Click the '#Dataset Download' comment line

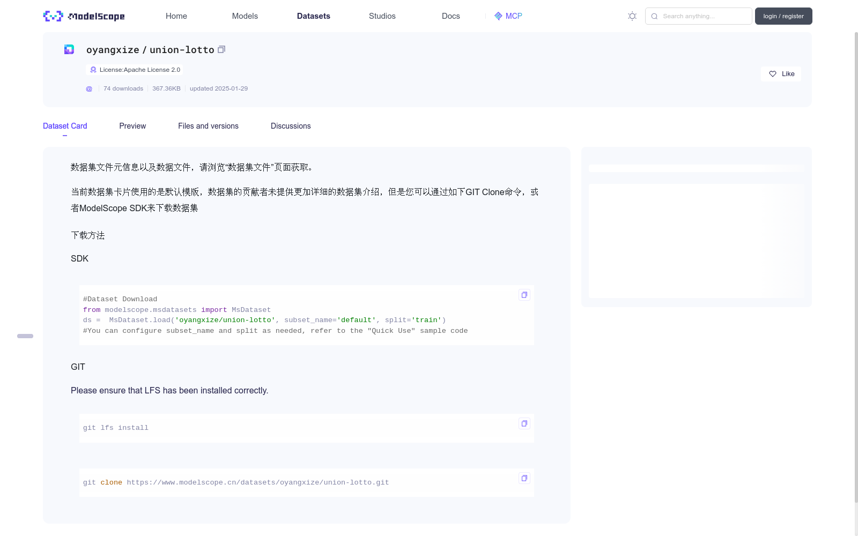click(120, 299)
